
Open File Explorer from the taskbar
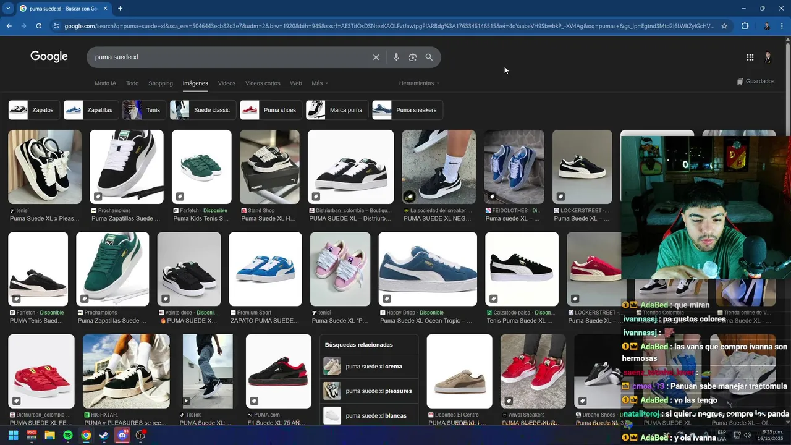(x=49, y=435)
